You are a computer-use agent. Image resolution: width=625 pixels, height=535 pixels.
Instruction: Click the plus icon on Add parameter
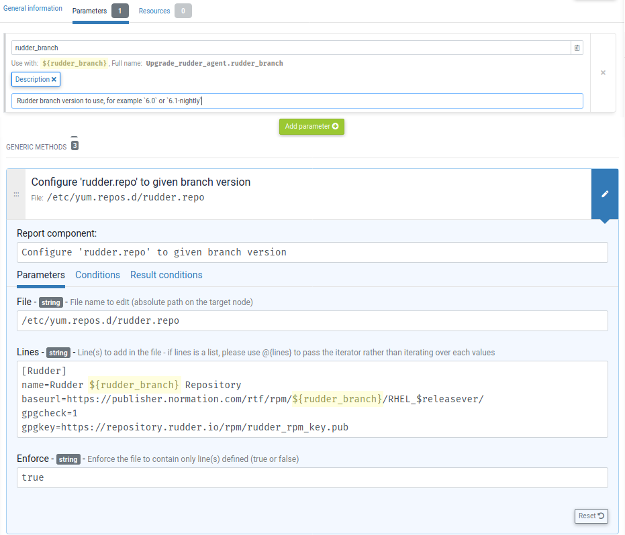(x=336, y=127)
